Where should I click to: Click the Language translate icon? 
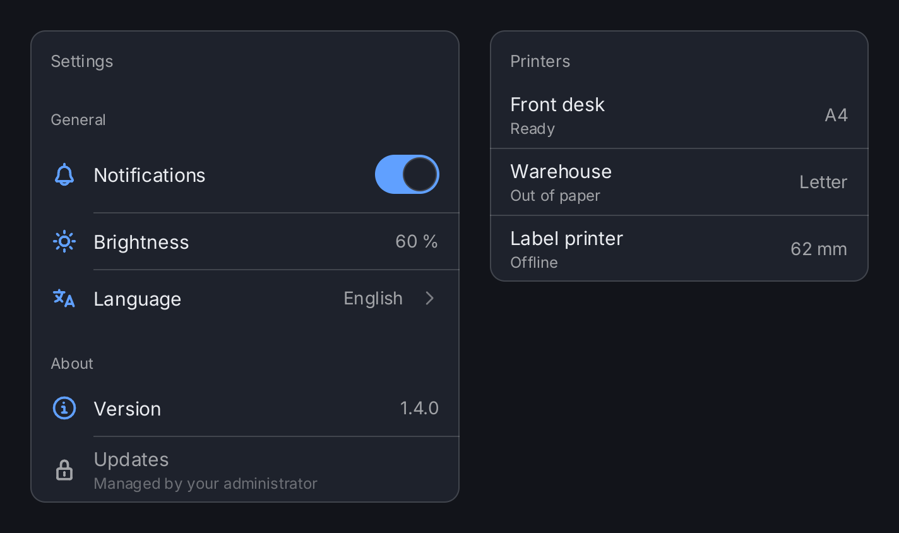click(64, 298)
